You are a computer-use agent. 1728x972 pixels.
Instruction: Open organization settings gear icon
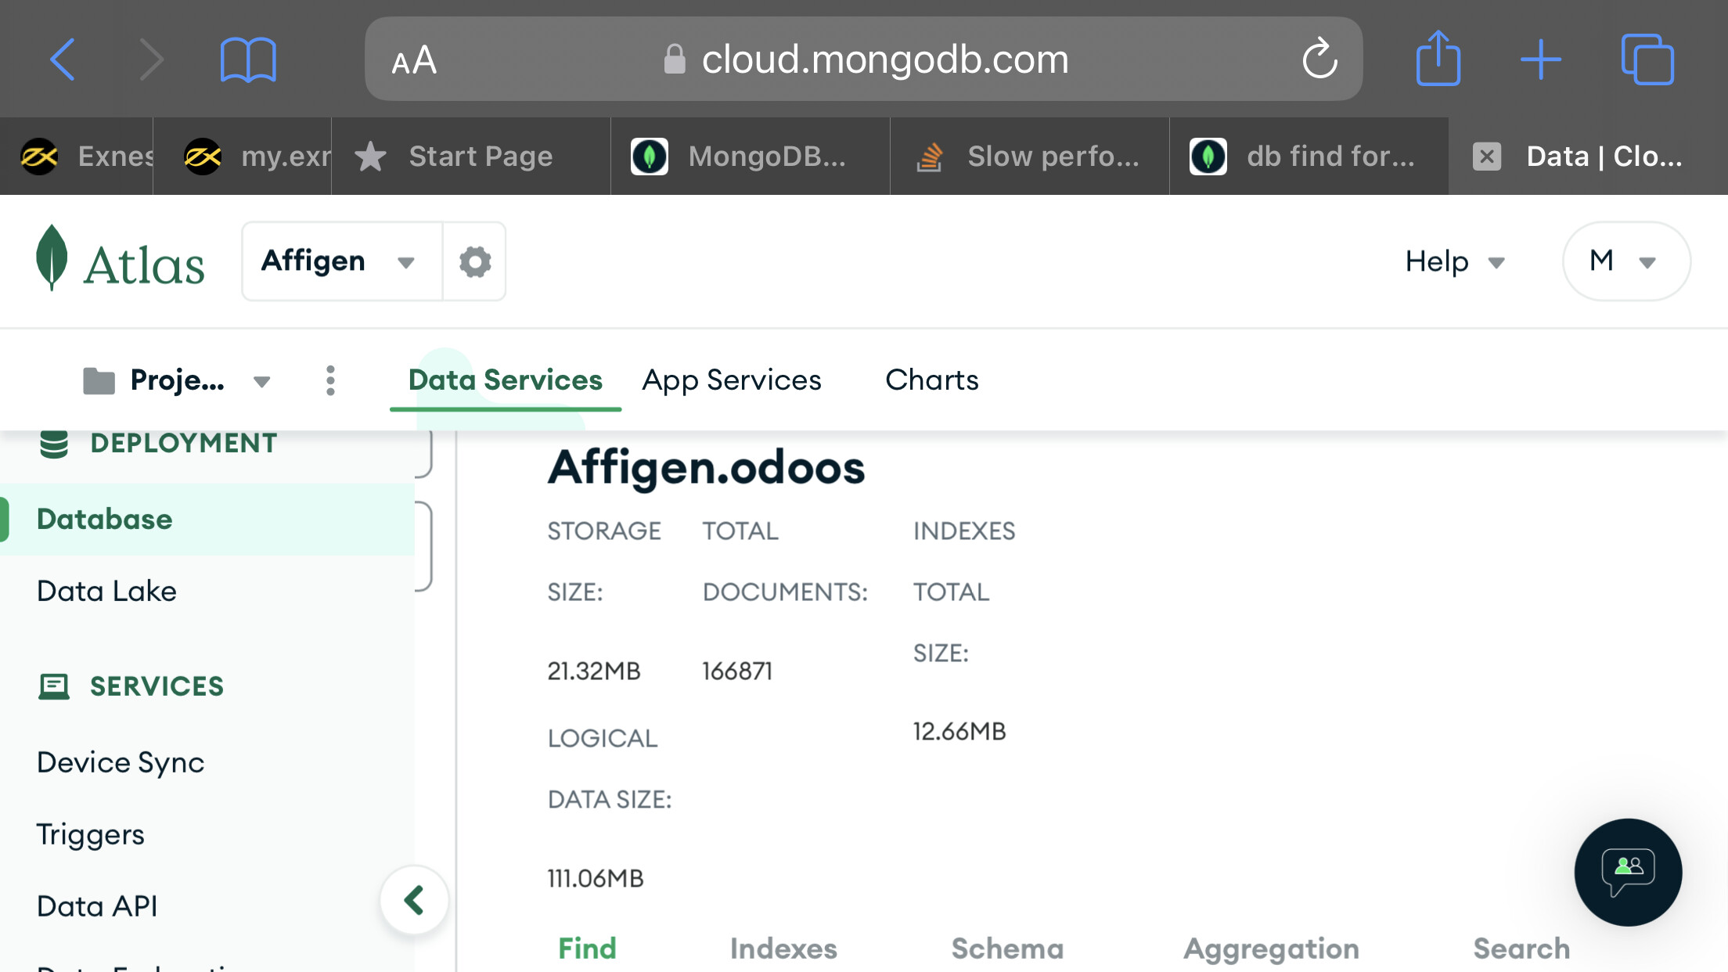[x=474, y=261]
